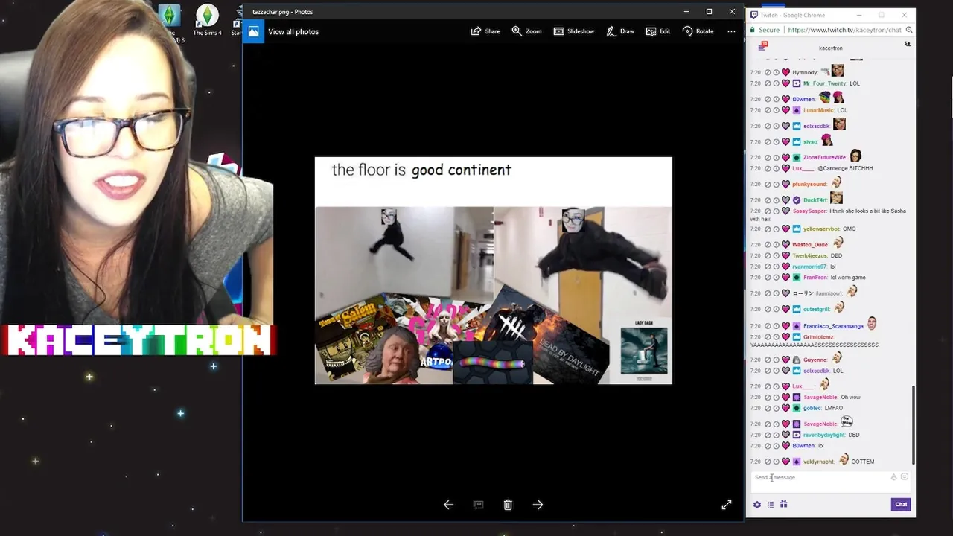
Task: Click the Twitch chat URL address bar
Action: click(x=844, y=31)
